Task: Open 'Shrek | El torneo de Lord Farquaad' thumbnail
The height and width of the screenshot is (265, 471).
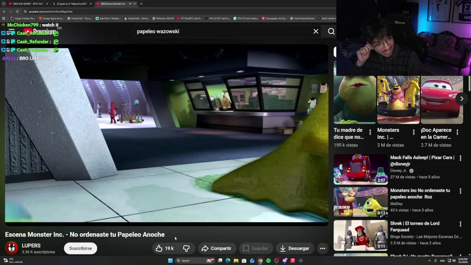Action: coord(361,235)
